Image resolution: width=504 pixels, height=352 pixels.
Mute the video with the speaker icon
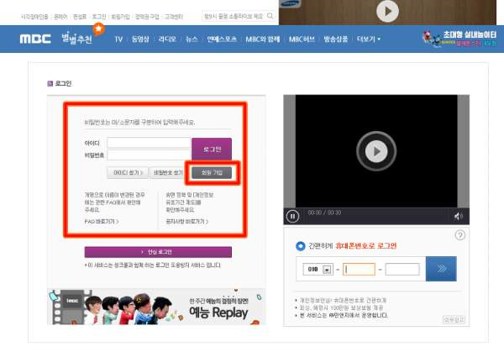(x=459, y=217)
